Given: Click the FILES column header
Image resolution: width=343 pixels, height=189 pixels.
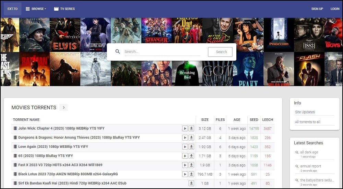Looking at the screenshot, I should click(220, 120).
